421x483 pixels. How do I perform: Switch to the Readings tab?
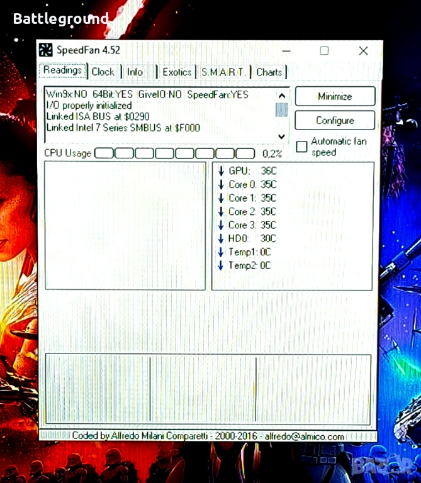[x=62, y=70]
